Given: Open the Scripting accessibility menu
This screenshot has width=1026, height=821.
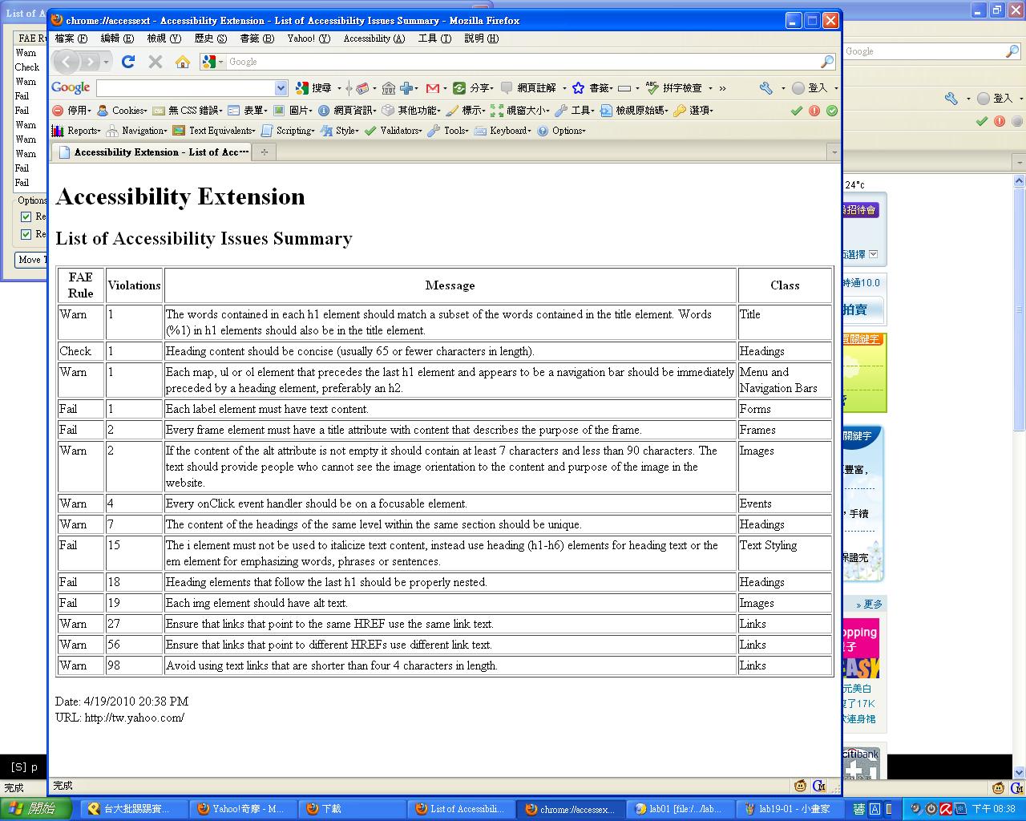Looking at the screenshot, I should tap(288, 131).
